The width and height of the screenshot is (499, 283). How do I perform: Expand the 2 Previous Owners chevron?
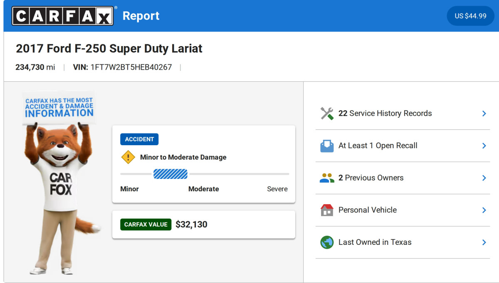point(484,178)
